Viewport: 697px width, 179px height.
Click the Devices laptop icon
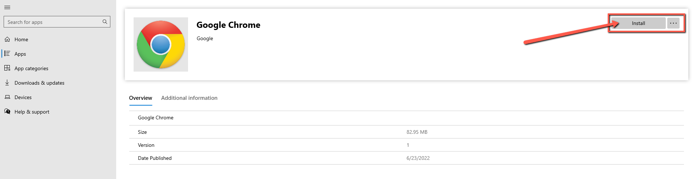[7, 97]
